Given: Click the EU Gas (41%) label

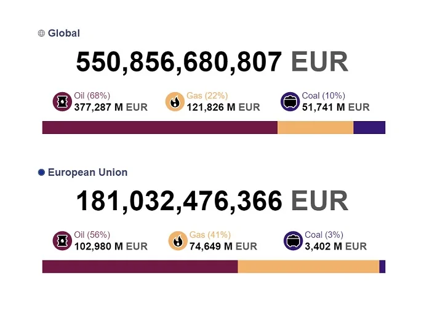Looking at the screenshot, I should click(210, 235).
